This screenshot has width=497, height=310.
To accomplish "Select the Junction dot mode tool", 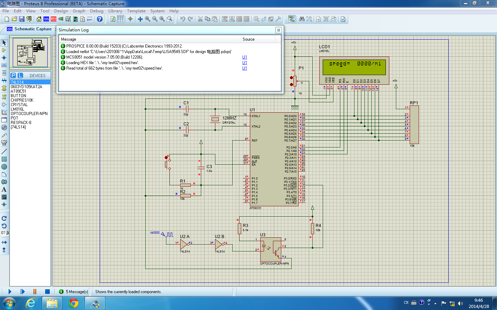I will click(4, 58).
